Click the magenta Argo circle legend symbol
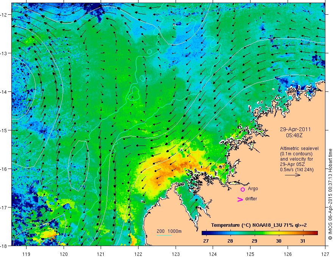 click(243, 189)
